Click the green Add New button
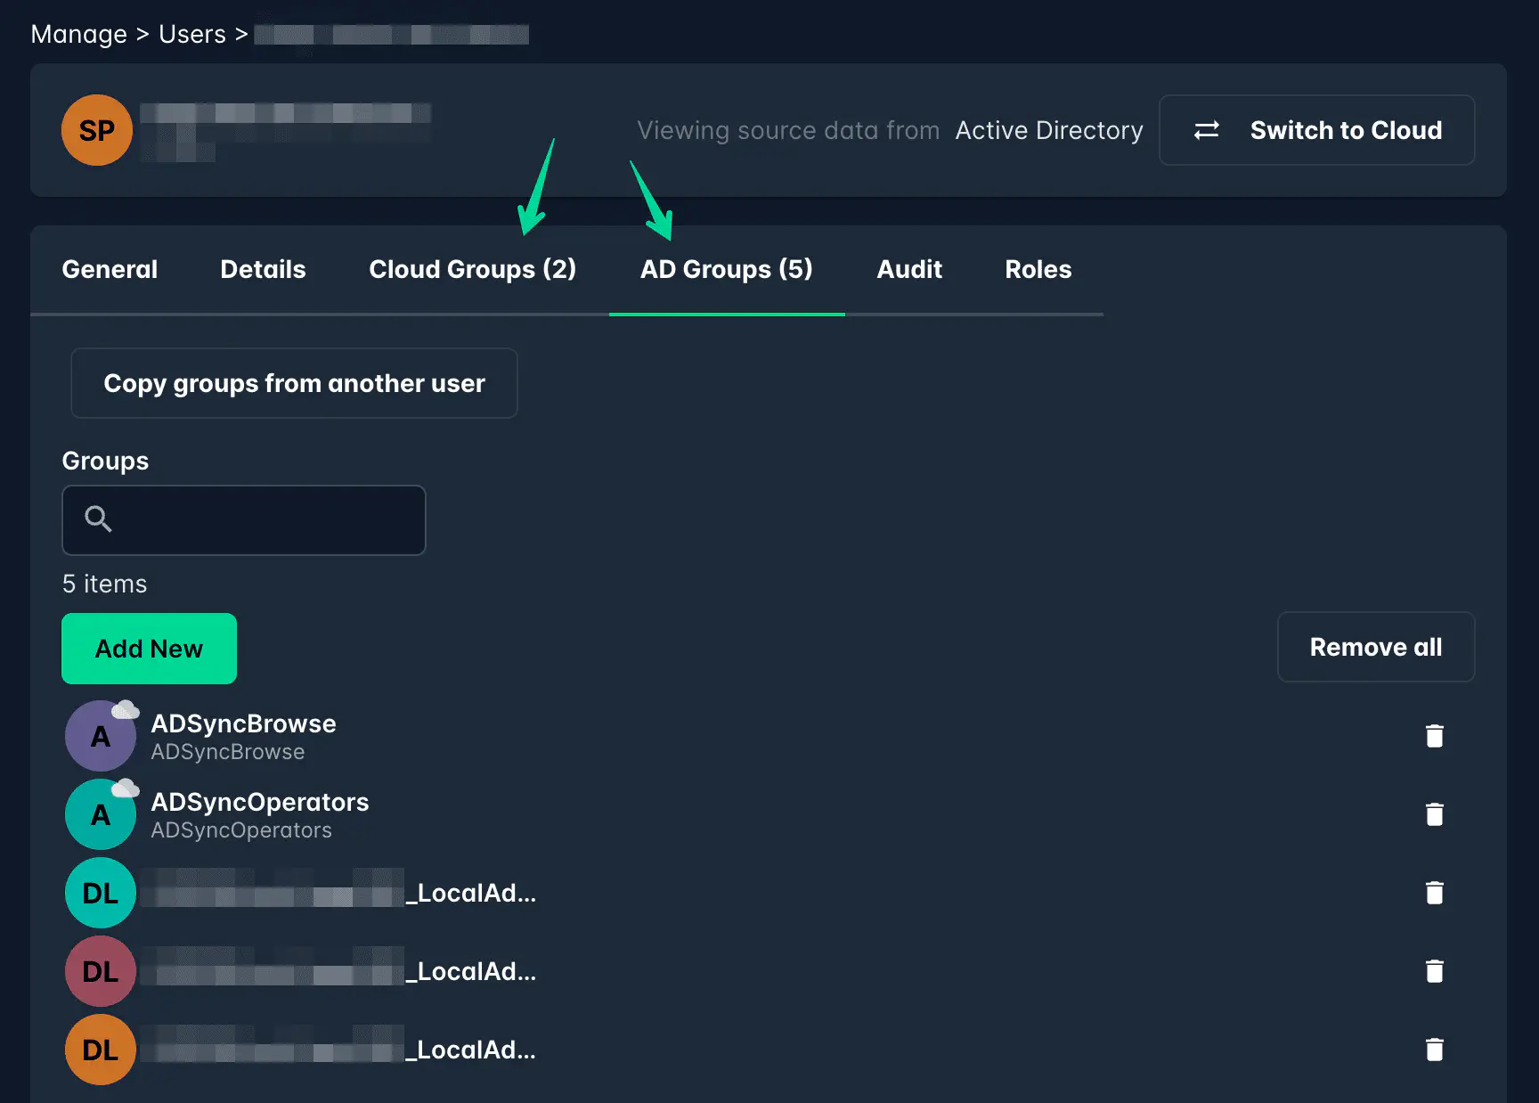Screen dimensions: 1539x1103 point(149,649)
